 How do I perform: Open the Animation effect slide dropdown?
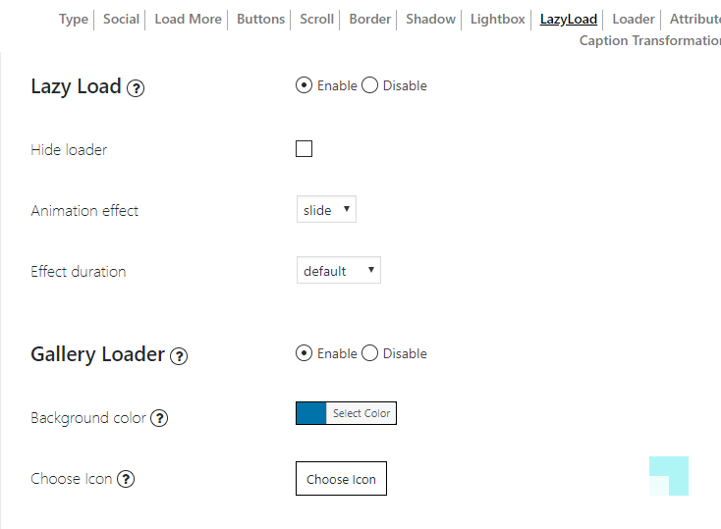click(x=326, y=210)
